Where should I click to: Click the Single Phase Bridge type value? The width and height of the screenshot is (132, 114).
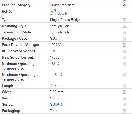pos(65,20)
